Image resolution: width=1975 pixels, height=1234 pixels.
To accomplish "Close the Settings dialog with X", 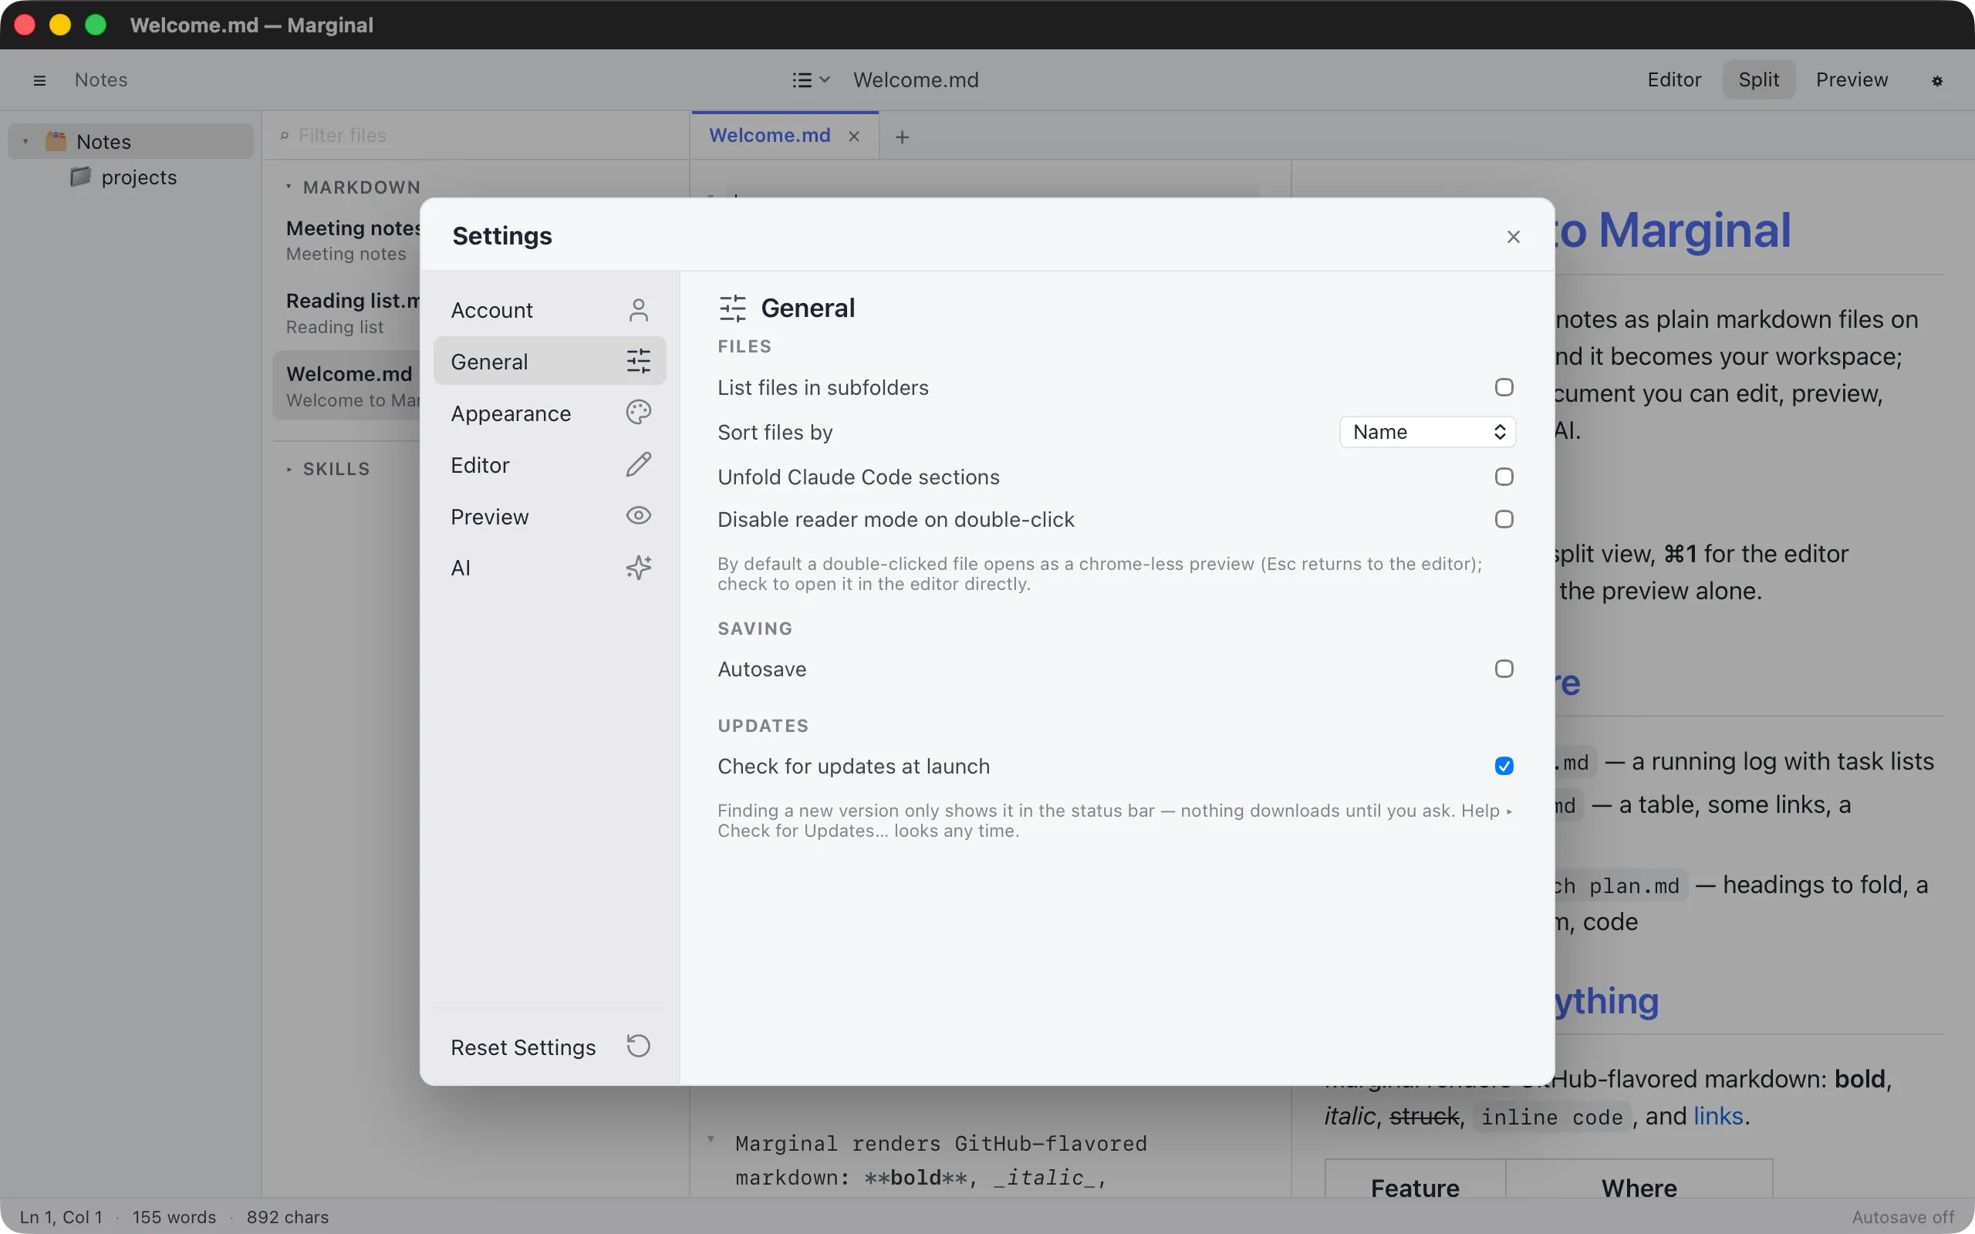I will (x=1513, y=237).
